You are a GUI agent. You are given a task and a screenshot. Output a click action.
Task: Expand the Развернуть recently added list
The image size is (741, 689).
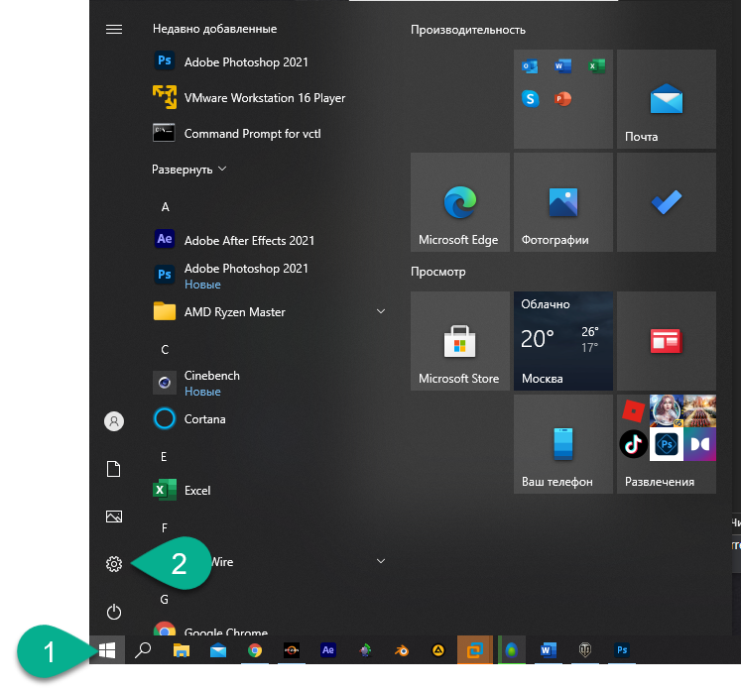[x=189, y=170]
